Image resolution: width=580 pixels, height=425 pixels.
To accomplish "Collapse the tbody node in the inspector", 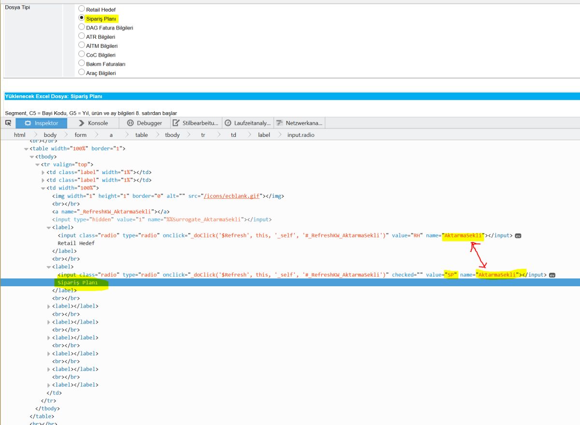I will [x=31, y=157].
